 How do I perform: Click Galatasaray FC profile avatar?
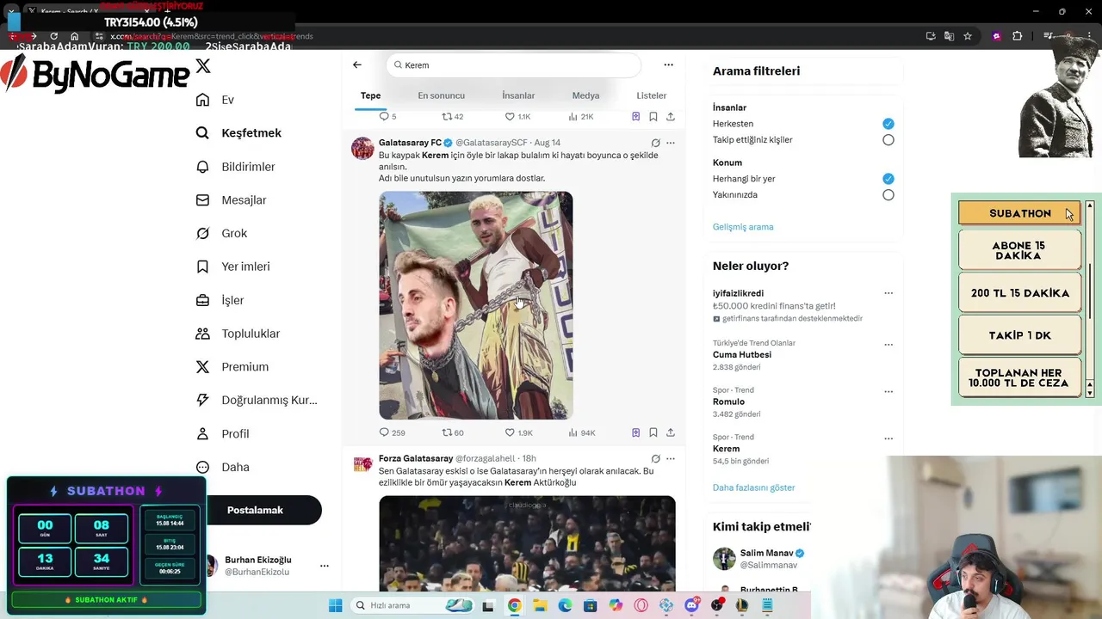(362, 148)
